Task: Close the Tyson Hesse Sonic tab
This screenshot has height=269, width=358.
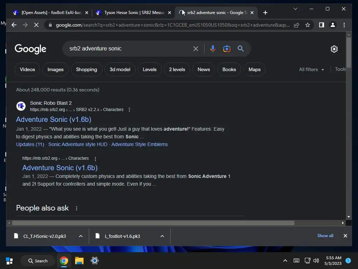Action: click(170, 13)
